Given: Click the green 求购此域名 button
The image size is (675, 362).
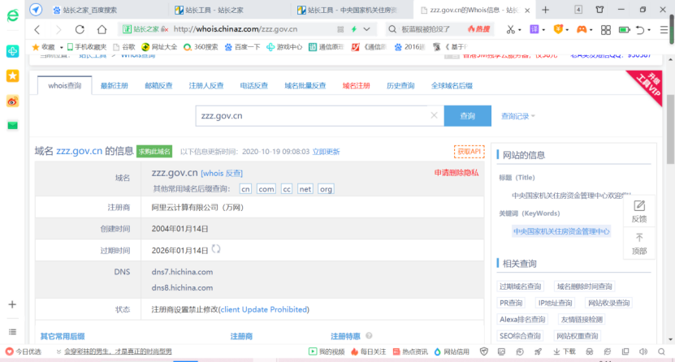Looking at the screenshot, I should pyautogui.click(x=154, y=151).
